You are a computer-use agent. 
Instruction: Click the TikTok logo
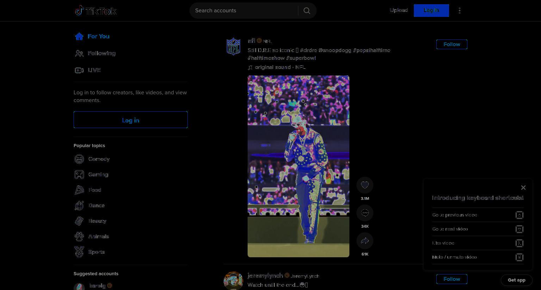click(x=96, y=11)
